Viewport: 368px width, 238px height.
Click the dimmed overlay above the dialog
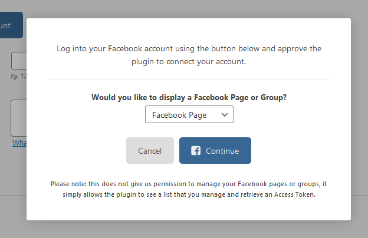point(189,8)
